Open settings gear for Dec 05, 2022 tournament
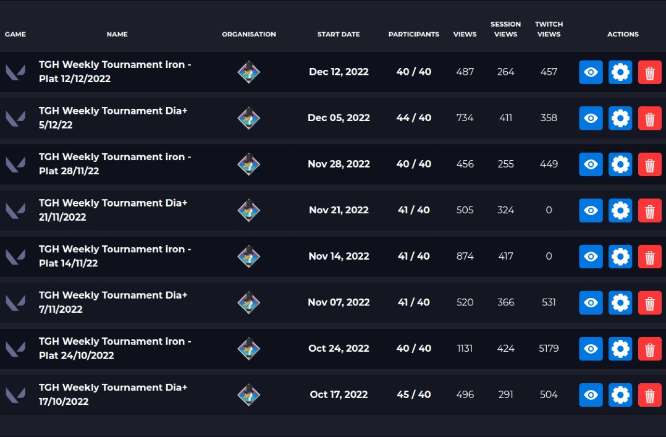The image size is (666, 437). [620, 118]
